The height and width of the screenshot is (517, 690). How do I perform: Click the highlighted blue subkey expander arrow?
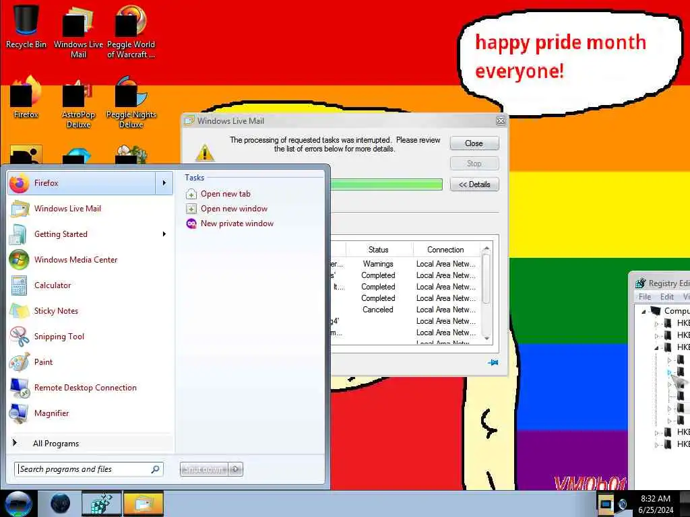669,373
